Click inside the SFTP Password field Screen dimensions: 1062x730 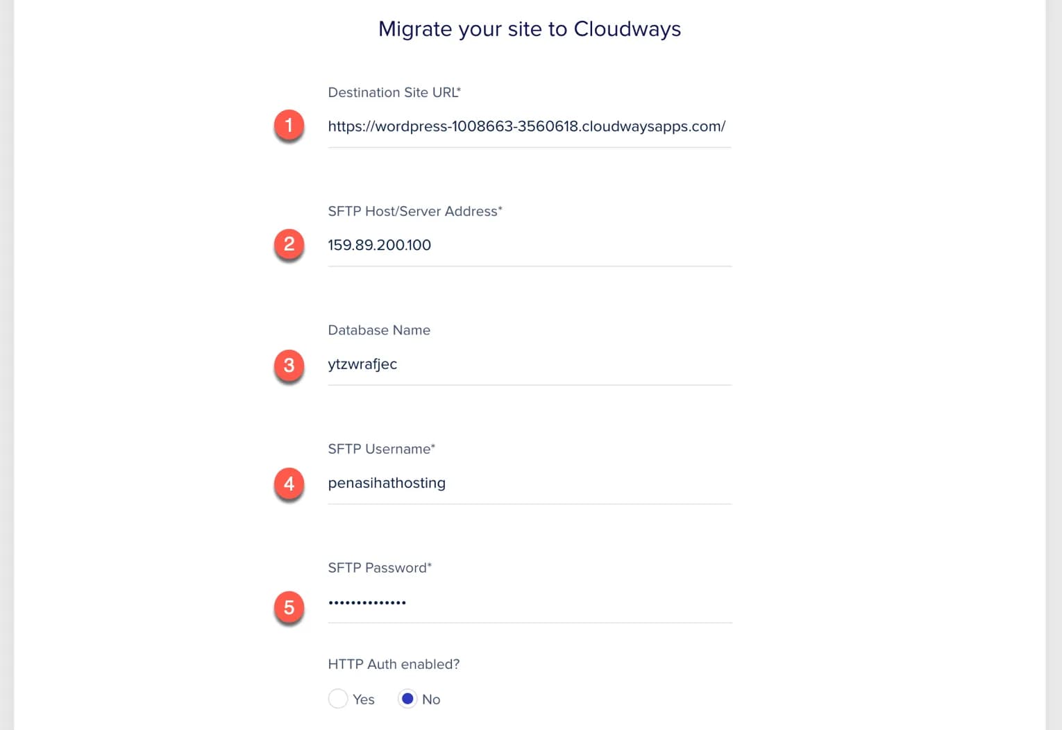tap(528, 602)
